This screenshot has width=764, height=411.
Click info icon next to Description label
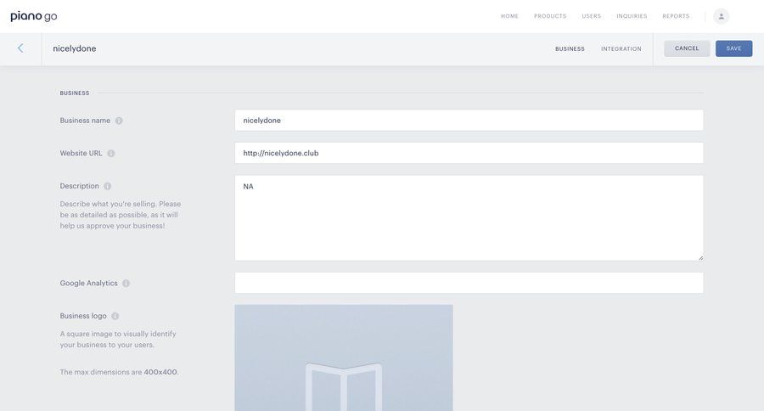click(107, 186)
